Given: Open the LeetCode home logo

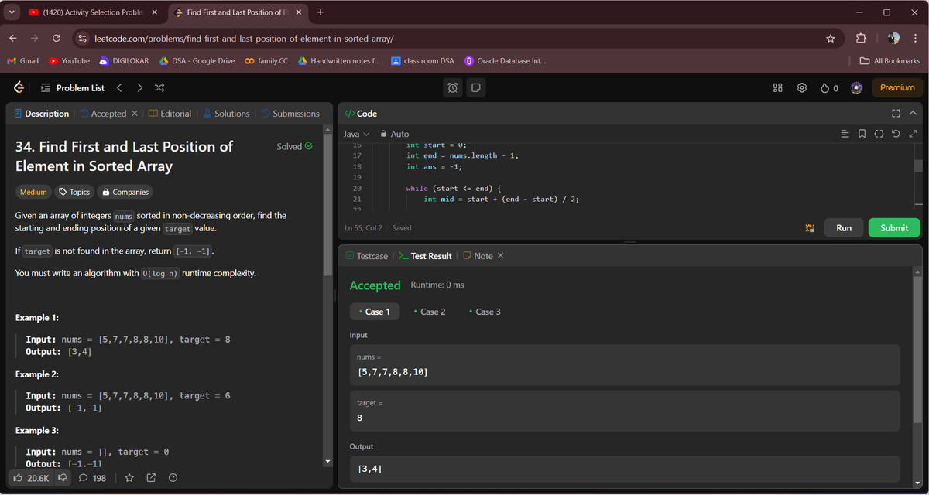Looking at the screenshot, I should (19, 87).
